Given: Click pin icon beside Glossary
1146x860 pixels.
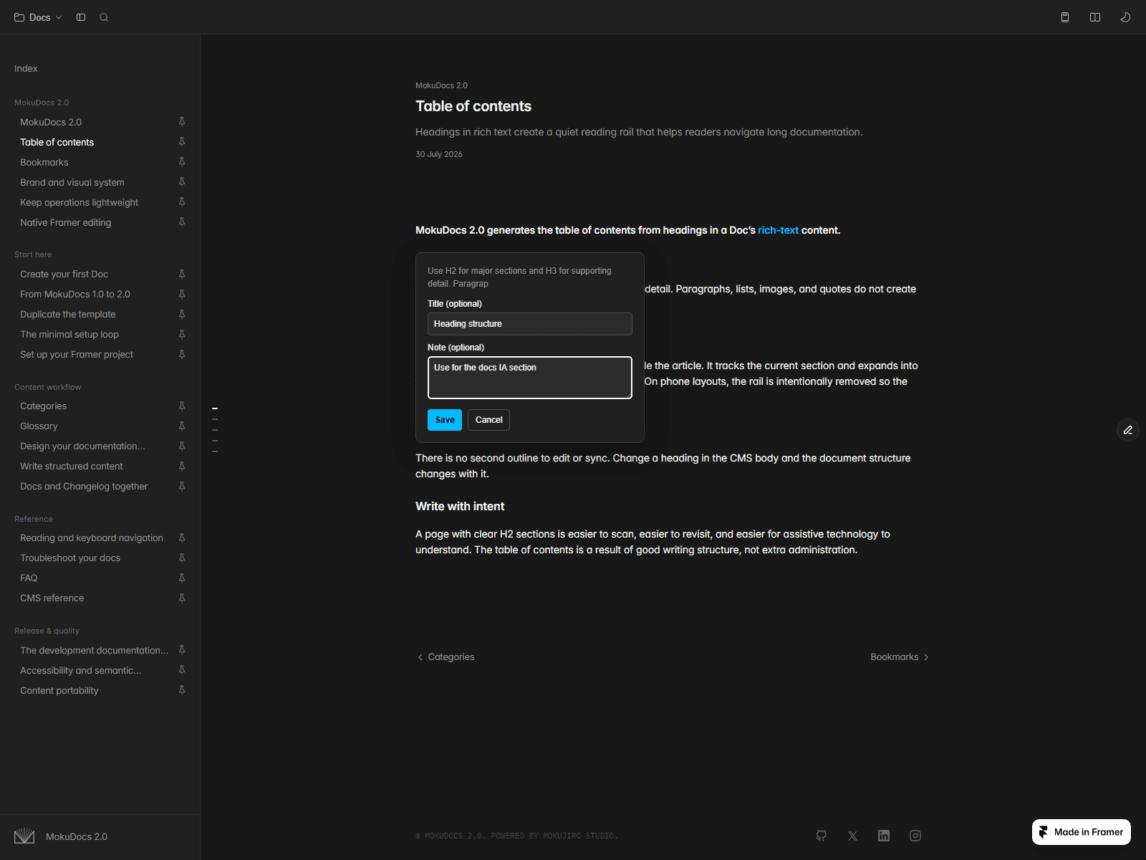Looking at the screenshot, I should [182, 426].
